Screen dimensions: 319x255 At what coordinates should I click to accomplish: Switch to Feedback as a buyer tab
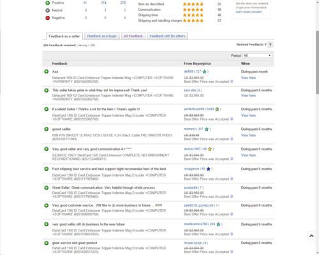click(x=102, y=36)
